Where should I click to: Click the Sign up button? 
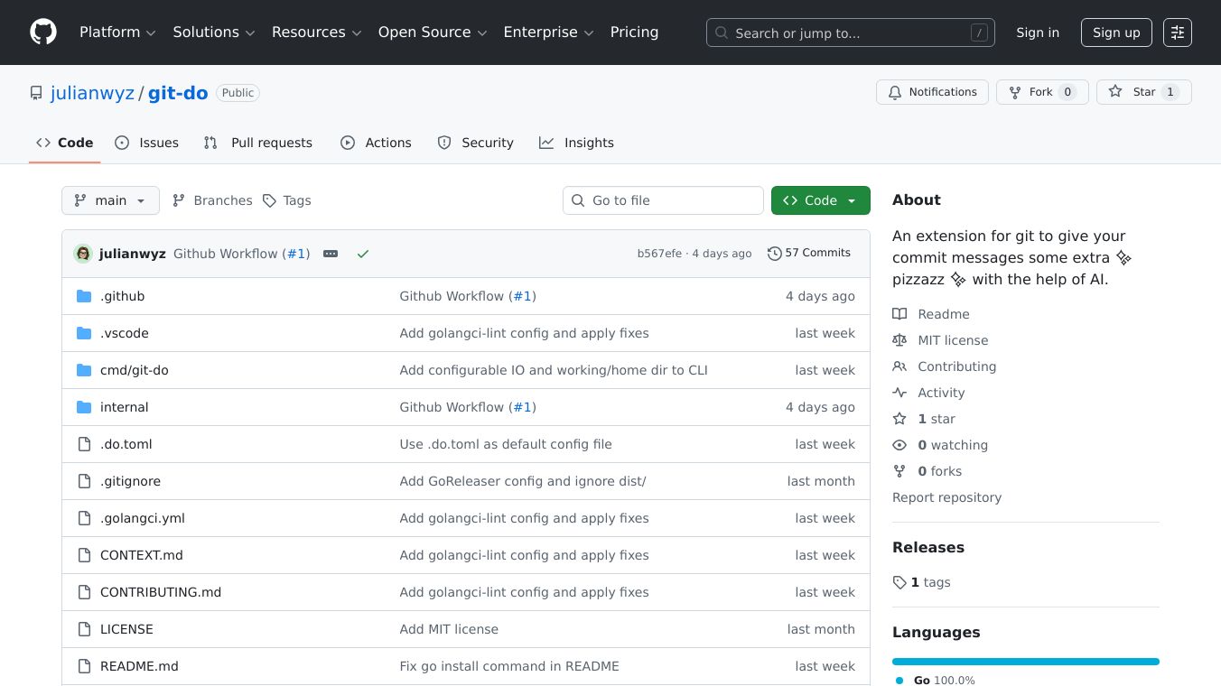[x=1116, y=32]
